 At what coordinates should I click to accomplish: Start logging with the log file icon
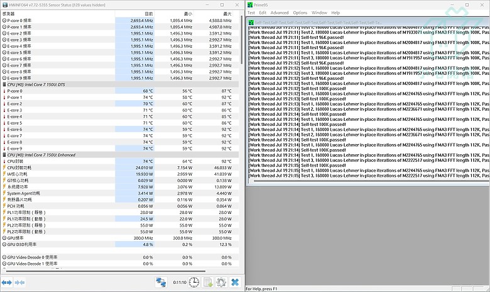208,283
